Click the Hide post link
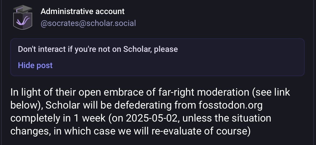This screenshot has width=316, height=145. (x=35, y=65)
